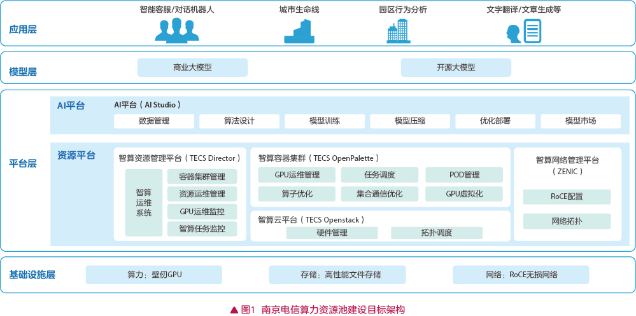
Task: Select 容器集群管理 box
Action: click(x=202, y=177)
